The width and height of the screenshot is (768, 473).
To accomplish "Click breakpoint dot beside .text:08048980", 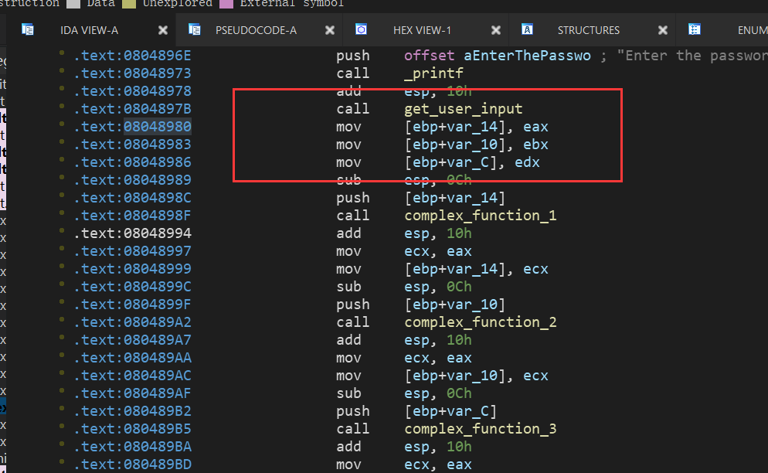I will tap(62, 124).
